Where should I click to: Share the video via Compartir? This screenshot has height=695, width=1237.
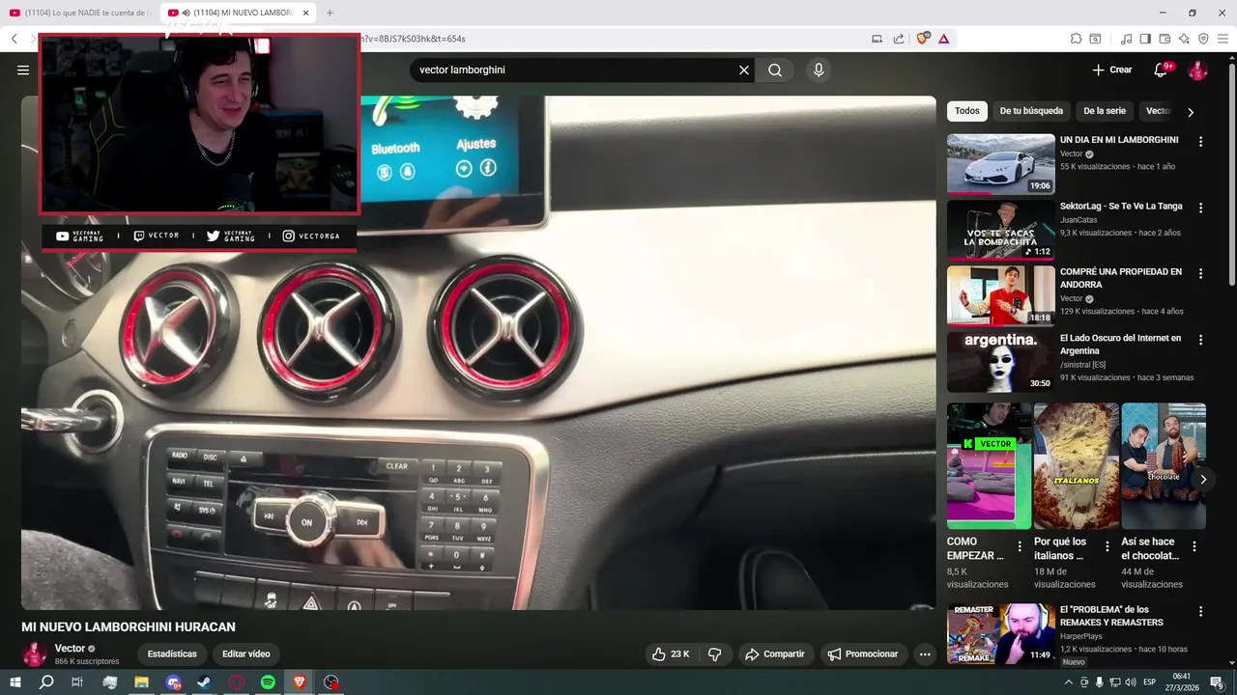coord(774,654)
